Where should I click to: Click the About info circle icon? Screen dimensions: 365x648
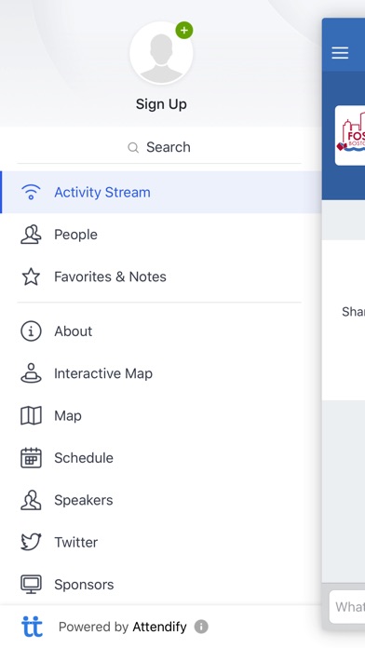pyautogui.click(x=31, y=331)
